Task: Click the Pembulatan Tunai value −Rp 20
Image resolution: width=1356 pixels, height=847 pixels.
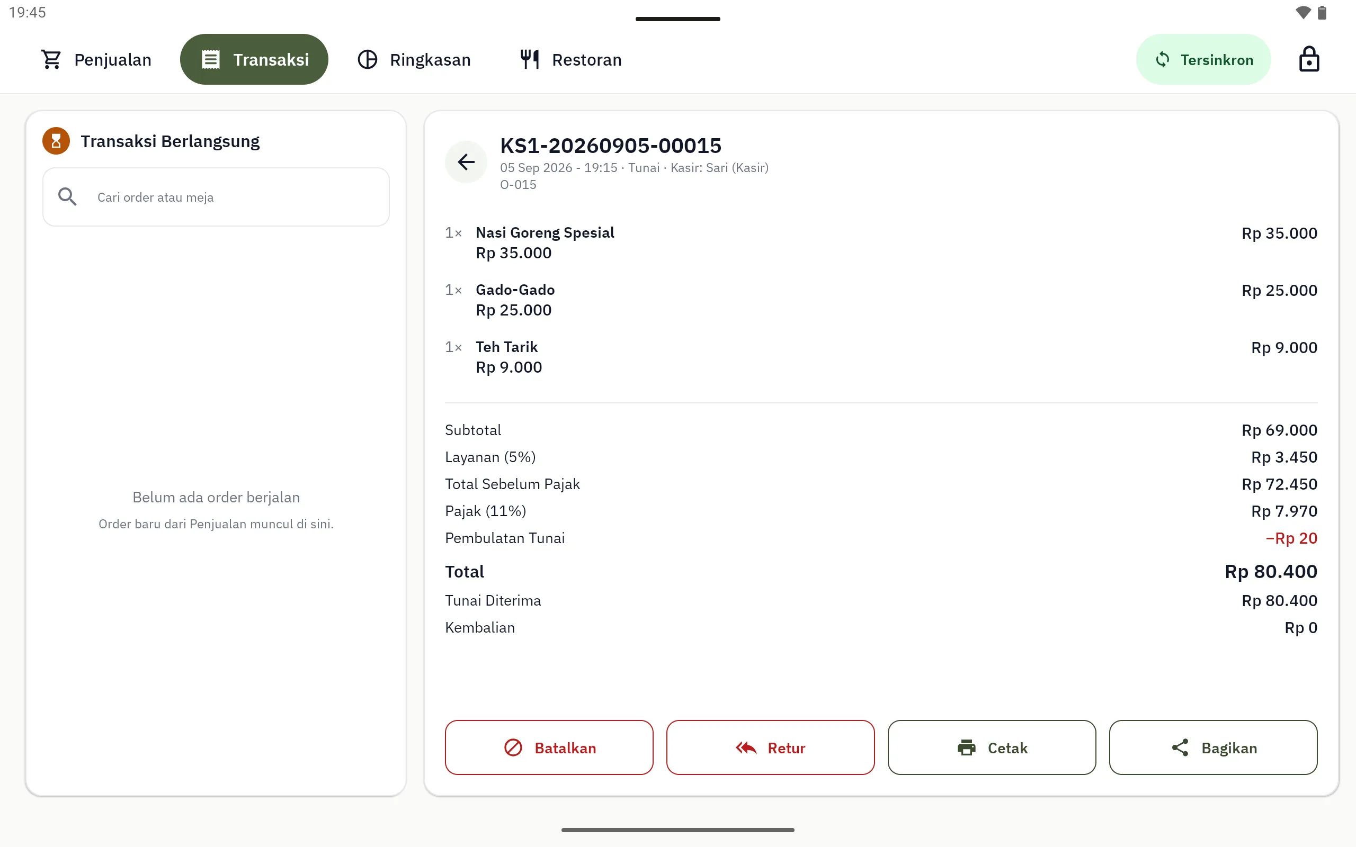Action: pyautogui.click(x=1291, y=538)
